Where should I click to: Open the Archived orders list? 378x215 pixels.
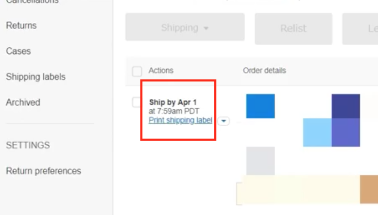[23, 102]
